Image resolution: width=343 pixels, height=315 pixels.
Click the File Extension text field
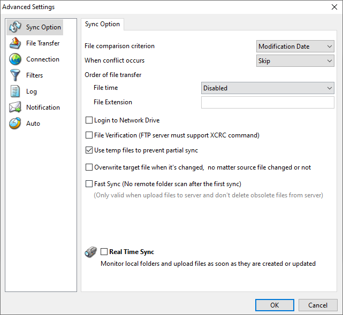(x=268, y=103)
